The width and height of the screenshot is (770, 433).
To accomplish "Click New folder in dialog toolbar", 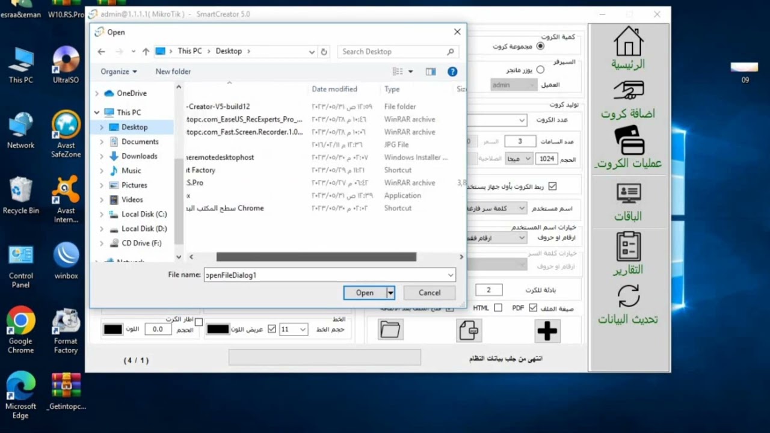I will point(173,72).
